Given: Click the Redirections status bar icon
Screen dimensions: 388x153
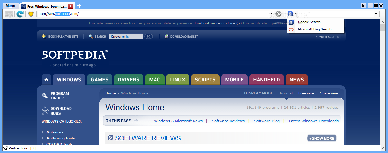Looking at the screenshot, I should click(5, 148).
